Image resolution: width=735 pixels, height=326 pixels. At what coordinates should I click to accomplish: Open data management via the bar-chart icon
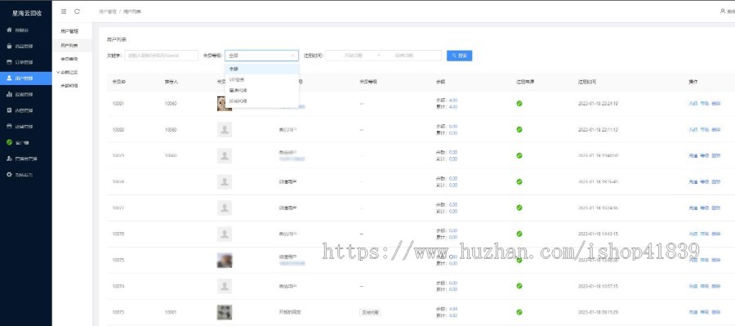click(x=9, y=94)
